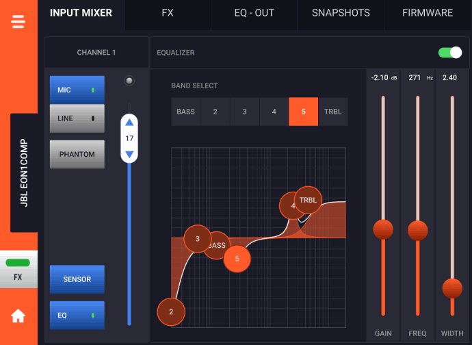Decrease channel gain with down arrow
The image size is (472, 345).
tap(129, 153)
